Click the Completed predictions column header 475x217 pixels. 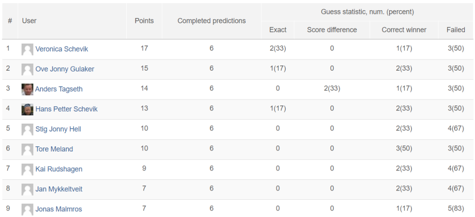[x=212, y=21]
